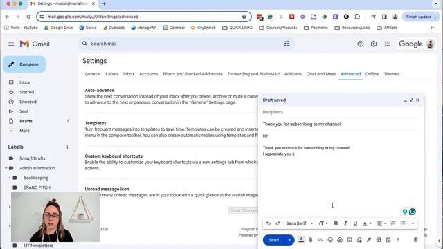Open the Snoozed folder

coord(28,102)
